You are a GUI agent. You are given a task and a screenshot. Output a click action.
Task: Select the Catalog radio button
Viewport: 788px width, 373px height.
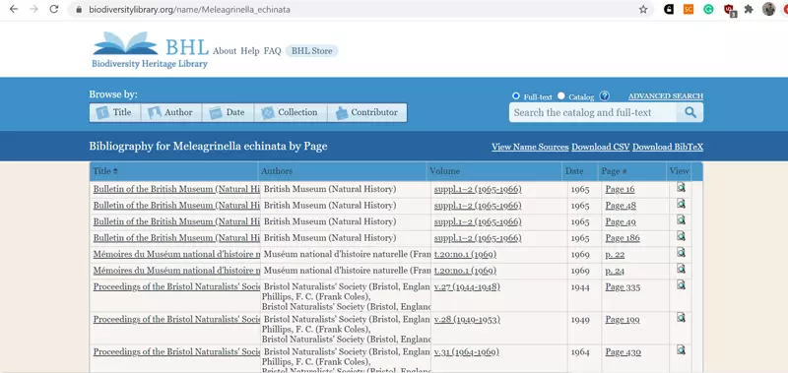[x=560, y=95]
